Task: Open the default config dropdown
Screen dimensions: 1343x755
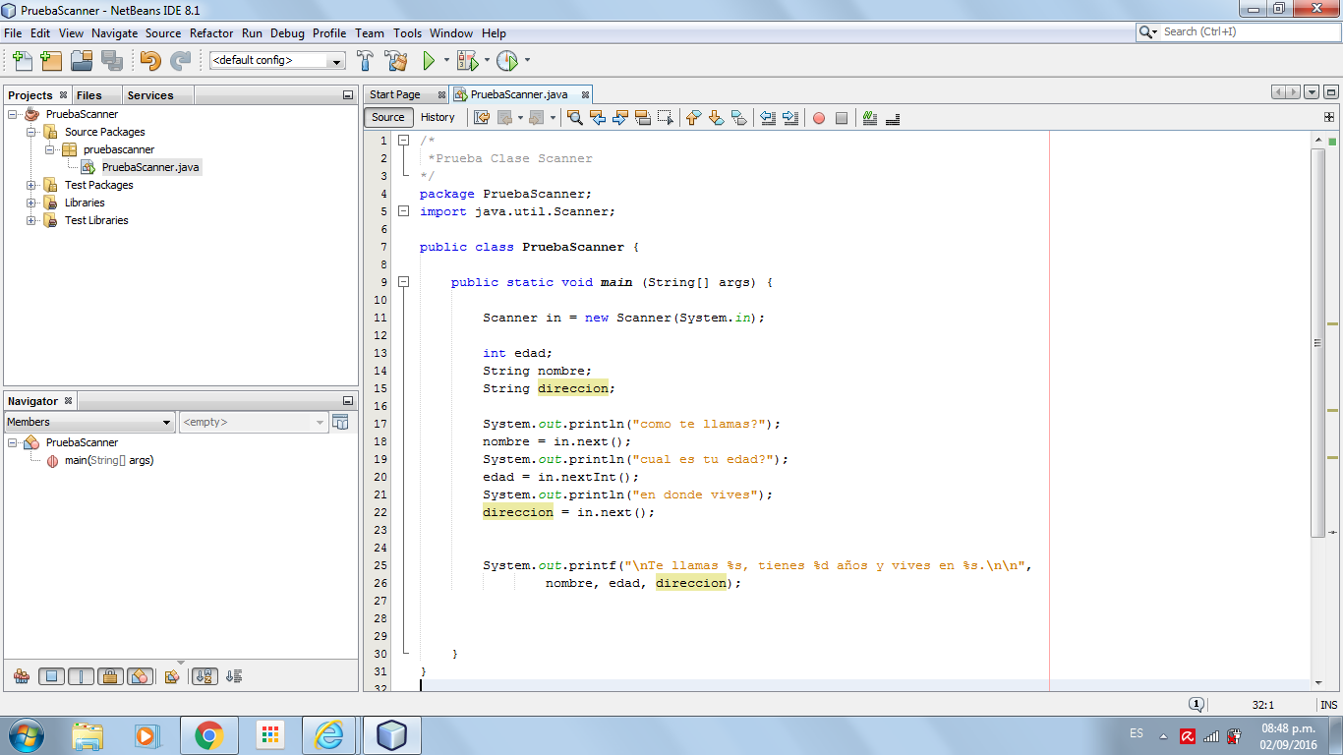Action: (337, 60)
